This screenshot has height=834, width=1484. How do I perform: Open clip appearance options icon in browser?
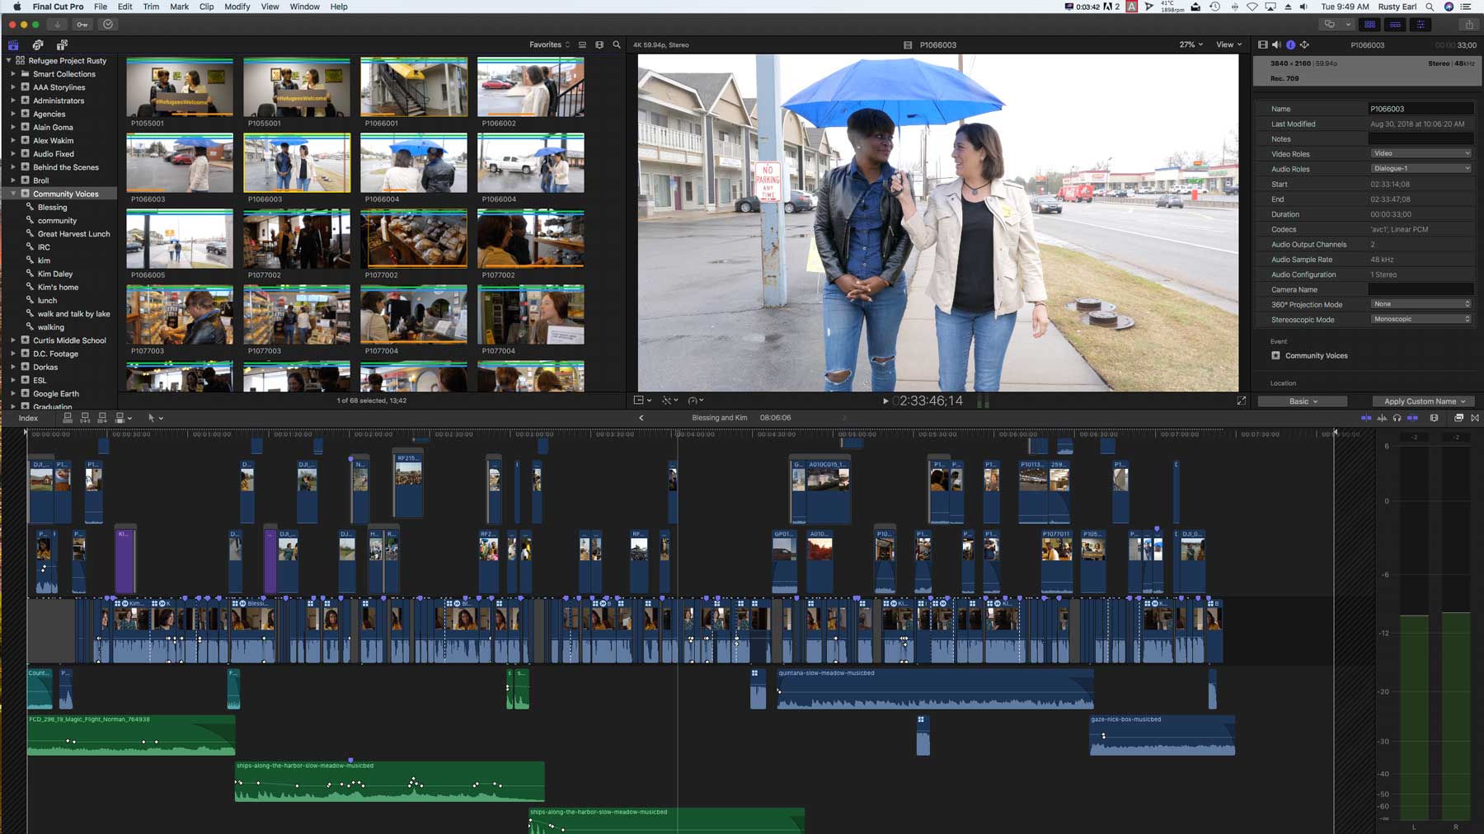(599, 45)
